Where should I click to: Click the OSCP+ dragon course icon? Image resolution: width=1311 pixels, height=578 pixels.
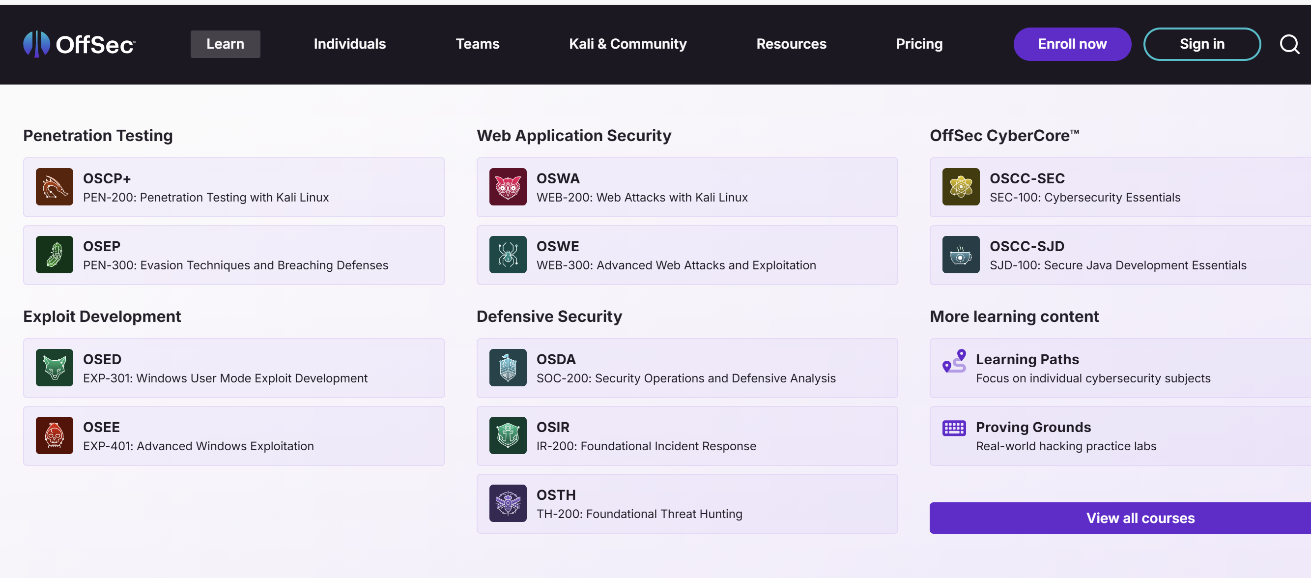pyautogui.click(x=55, y=187)
